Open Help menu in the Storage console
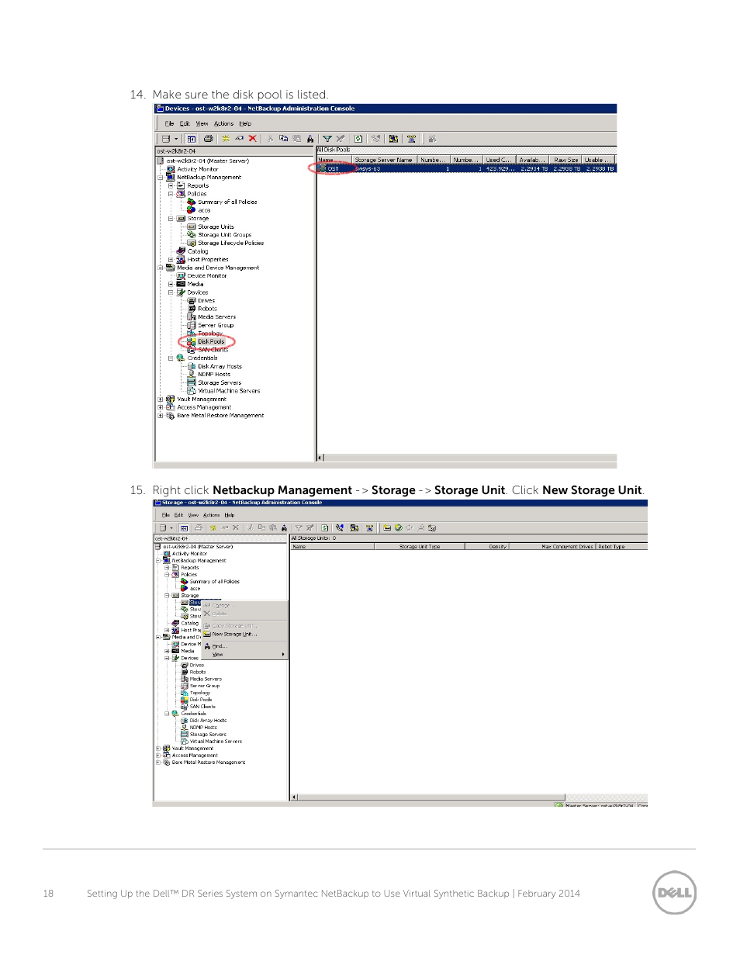740x958 pixels. pyautogui.click(x=230, y=515)
